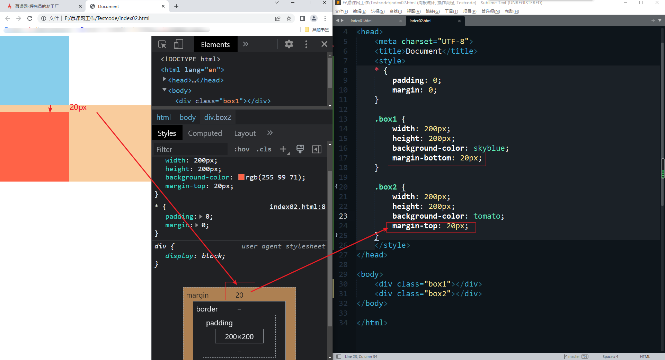
Task: Open the tomato color swatch picker
Action: click(x=241, y=177)
